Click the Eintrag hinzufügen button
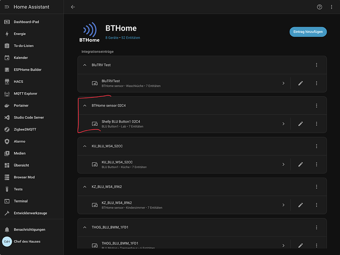This screenshot has width=340, height=255. point(308,32)
